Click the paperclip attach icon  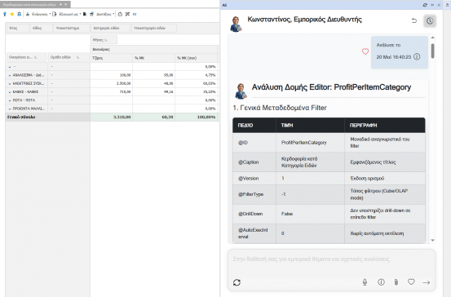click(x=396, y=282)
